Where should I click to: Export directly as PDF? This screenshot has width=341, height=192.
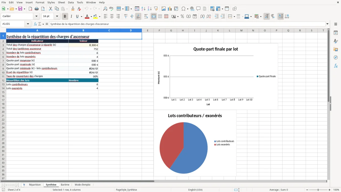[x=30, y=9]
